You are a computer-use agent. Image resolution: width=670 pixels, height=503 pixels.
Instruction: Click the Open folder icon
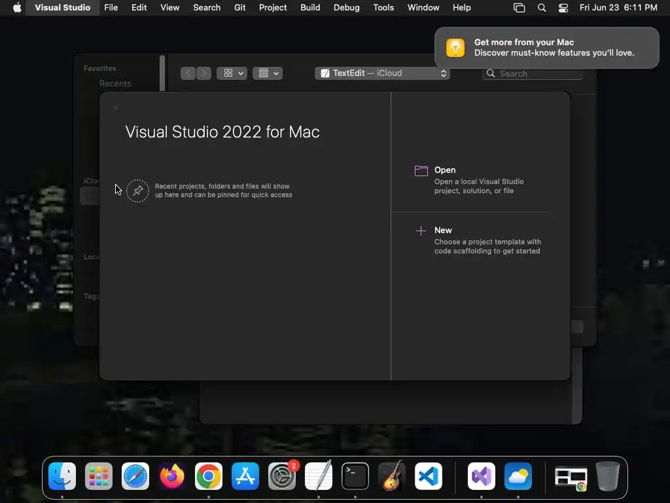point(421,171)
